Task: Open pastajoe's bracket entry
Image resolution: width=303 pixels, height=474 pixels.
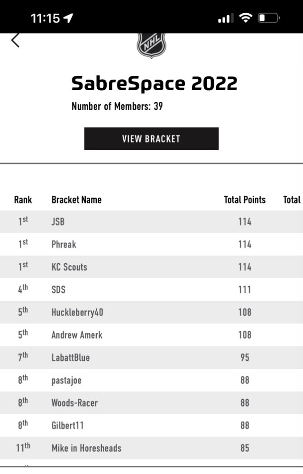Action: 152,380
